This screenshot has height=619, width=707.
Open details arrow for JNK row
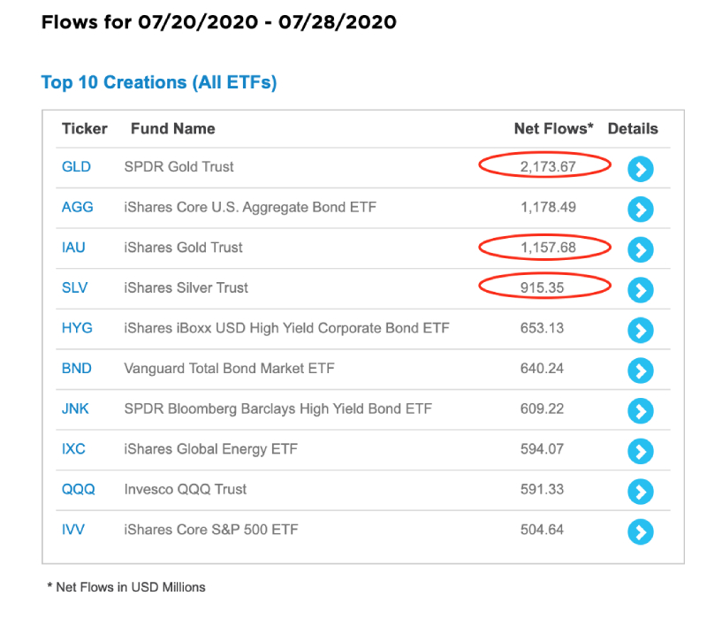coord(640,410)
